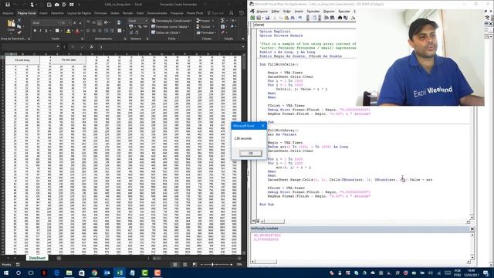Add a new sheet with the plus icon
Viewport: 494px width, 278px height.
click(59, 258)
